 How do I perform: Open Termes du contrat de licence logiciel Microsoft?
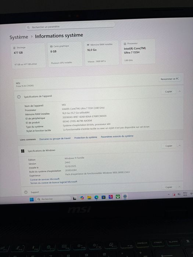click(x=54, y=182)
